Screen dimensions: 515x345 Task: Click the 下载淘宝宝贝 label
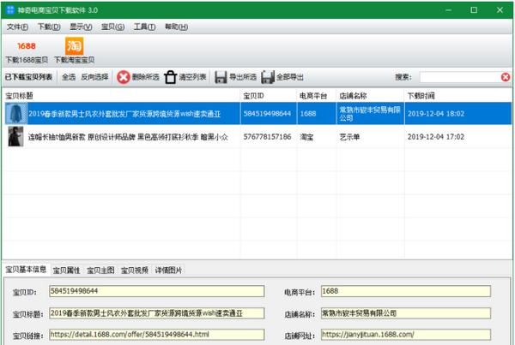tap(74, 60)
